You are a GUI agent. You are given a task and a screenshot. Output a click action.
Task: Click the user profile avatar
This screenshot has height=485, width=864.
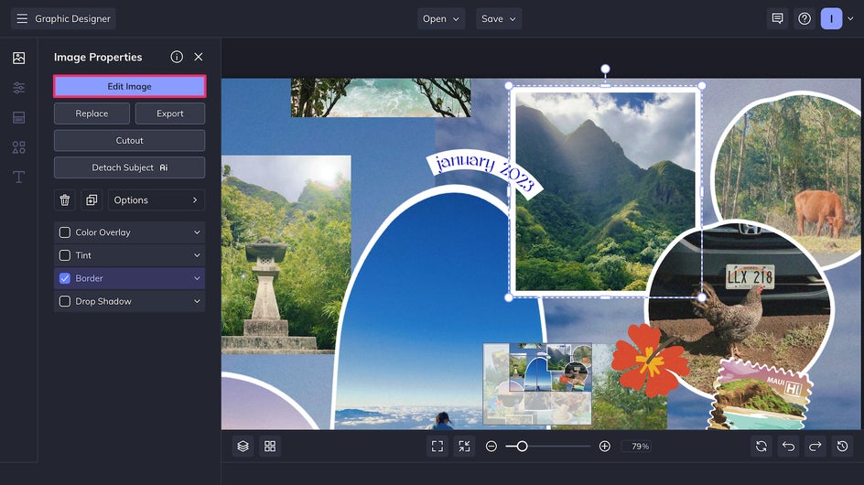pos(831,18)
